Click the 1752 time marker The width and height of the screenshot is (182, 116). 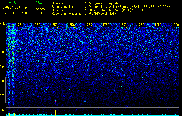click(37, 25)
